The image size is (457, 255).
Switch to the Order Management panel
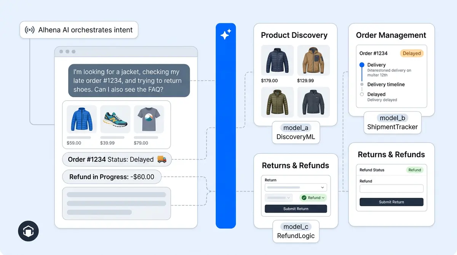(x=391, y=35)
